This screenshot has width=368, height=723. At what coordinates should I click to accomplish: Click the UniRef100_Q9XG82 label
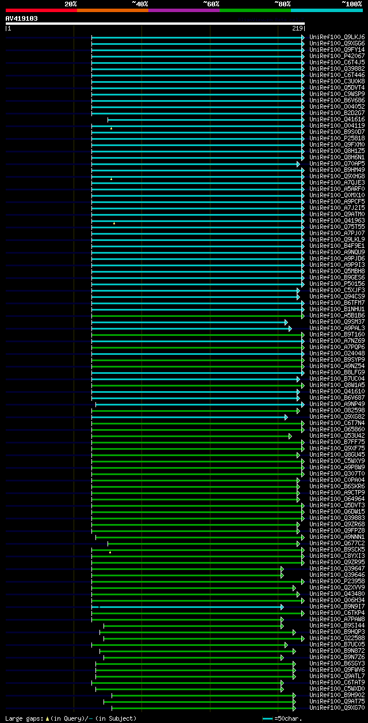[x=337, y=416]
